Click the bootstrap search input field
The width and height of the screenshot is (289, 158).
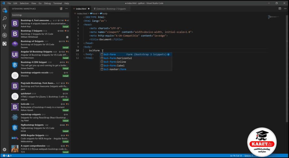tap(40, 15)
